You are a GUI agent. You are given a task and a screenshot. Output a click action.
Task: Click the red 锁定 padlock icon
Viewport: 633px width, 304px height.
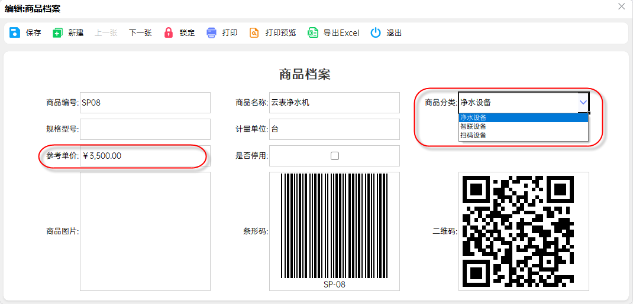[x=169, y=33]
